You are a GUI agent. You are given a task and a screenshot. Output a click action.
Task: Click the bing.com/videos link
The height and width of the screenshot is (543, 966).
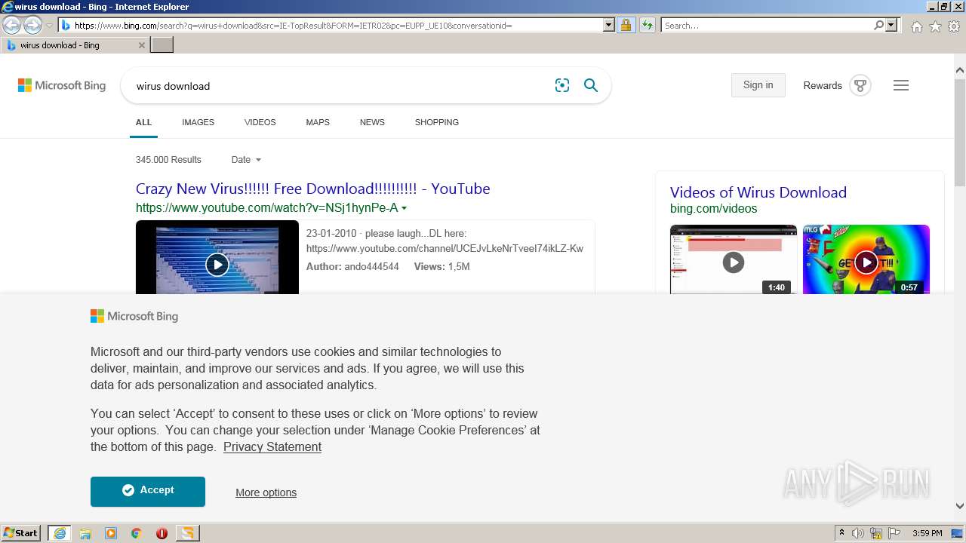coord(713,209)
